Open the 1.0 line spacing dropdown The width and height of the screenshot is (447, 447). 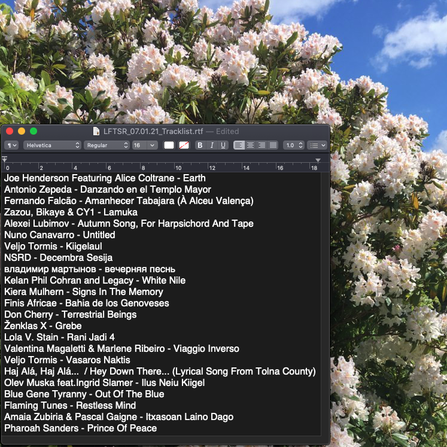point(294,145)
